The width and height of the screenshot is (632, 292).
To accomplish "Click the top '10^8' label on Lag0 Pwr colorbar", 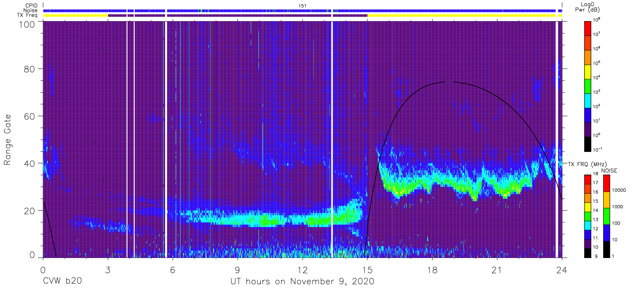I will point(596,20).
